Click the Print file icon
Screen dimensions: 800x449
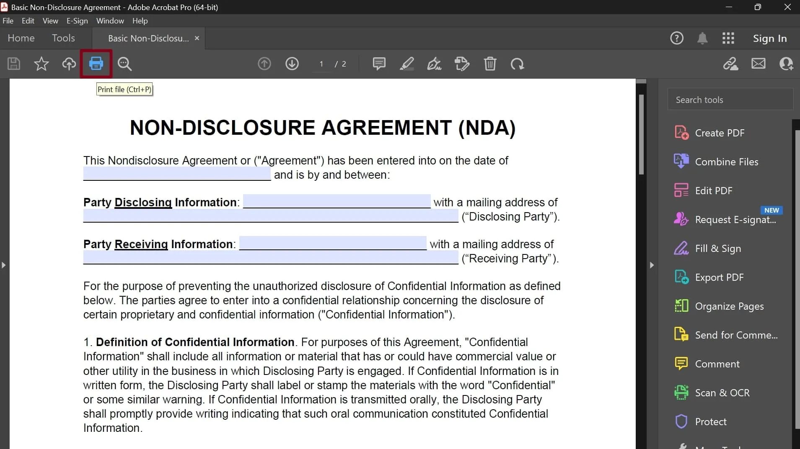[96, 64]
